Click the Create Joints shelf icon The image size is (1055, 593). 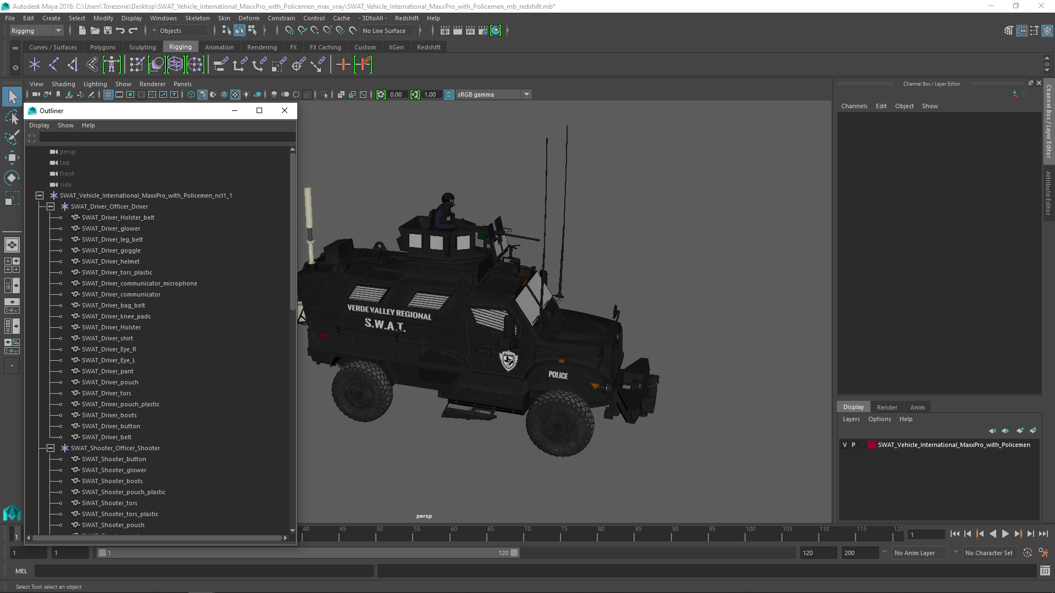[x=53, y=65]
